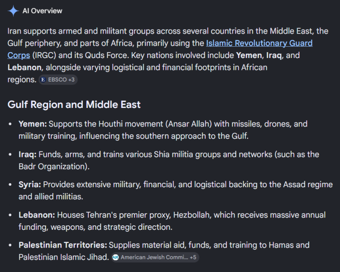This screenshot has height=272, width=340.
Task: Click bold Lebanon in the intro paragraph
Action: [x=24, y=68]
